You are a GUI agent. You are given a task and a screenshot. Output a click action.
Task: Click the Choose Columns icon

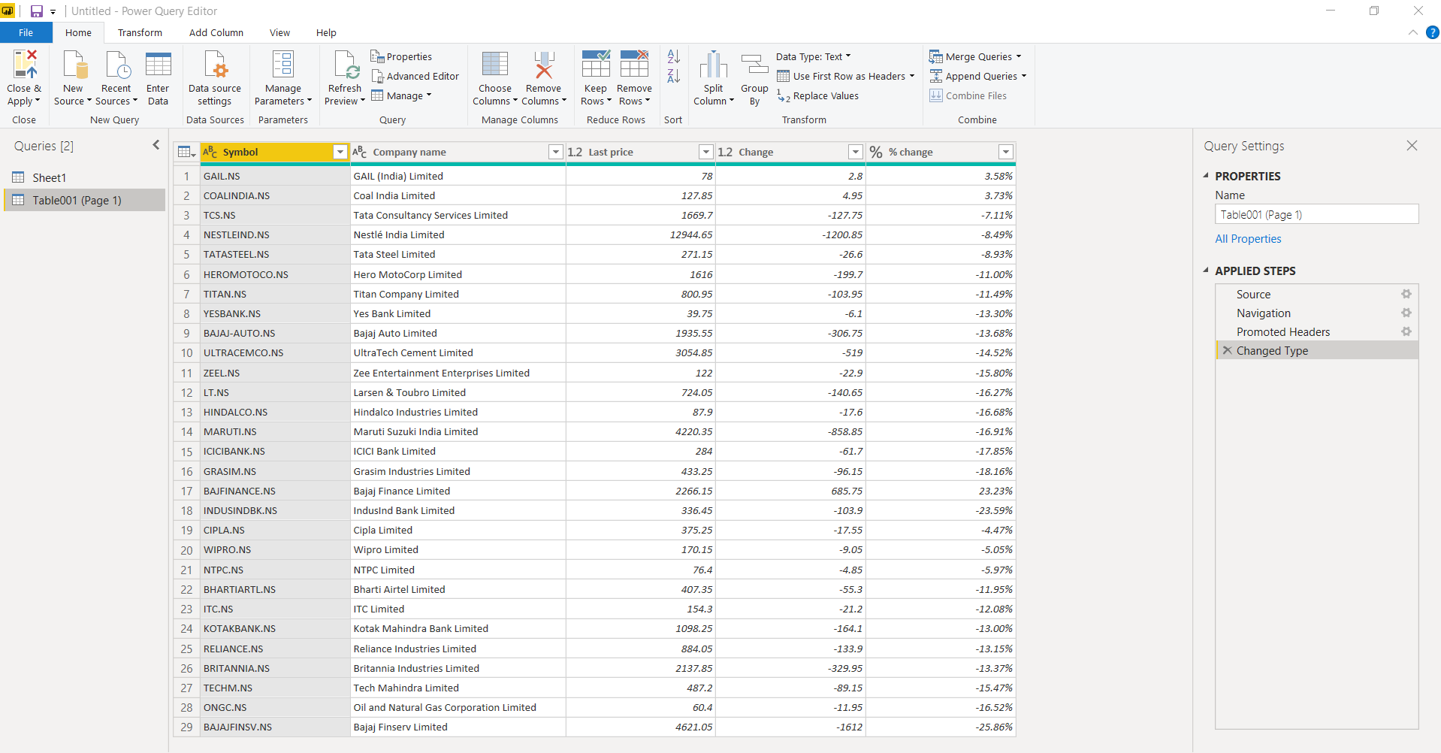(x=494, y=65)
